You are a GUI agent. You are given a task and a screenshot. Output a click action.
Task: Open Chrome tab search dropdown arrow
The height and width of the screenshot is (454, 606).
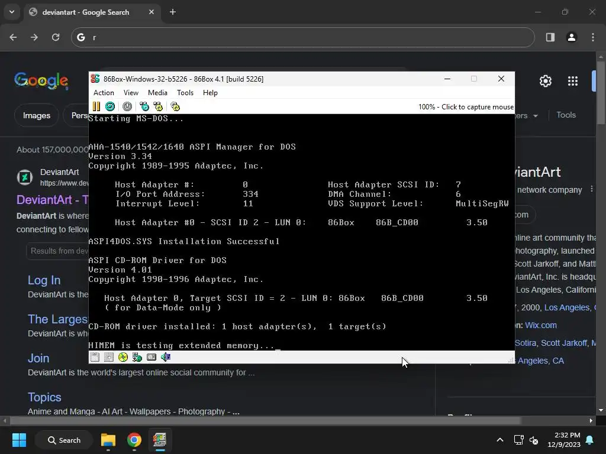(x=12, y=12)
